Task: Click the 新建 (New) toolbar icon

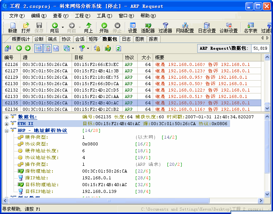Action: (x=12, y=28)
